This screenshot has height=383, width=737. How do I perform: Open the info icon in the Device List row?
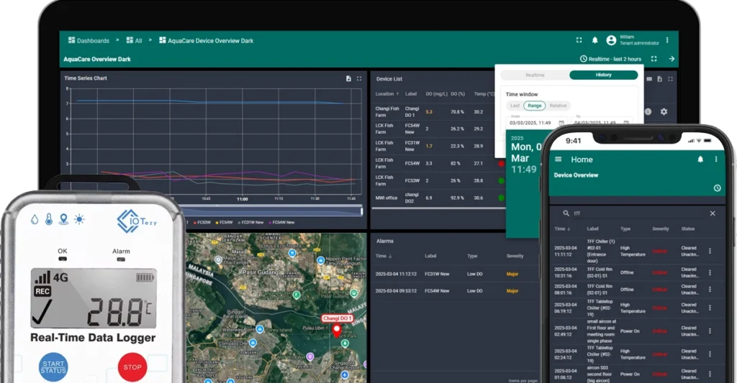pyautogui.click(x=648, y=111)
